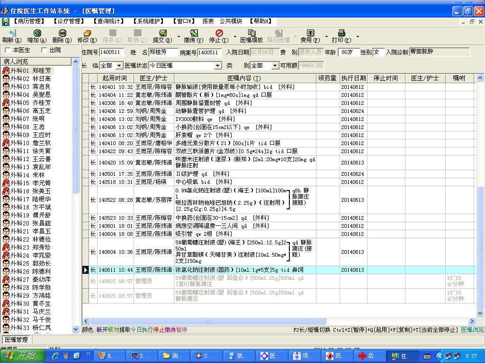
Task: Open dropdown arrow next to 打印 button
Action: click(x=358, y=36)
